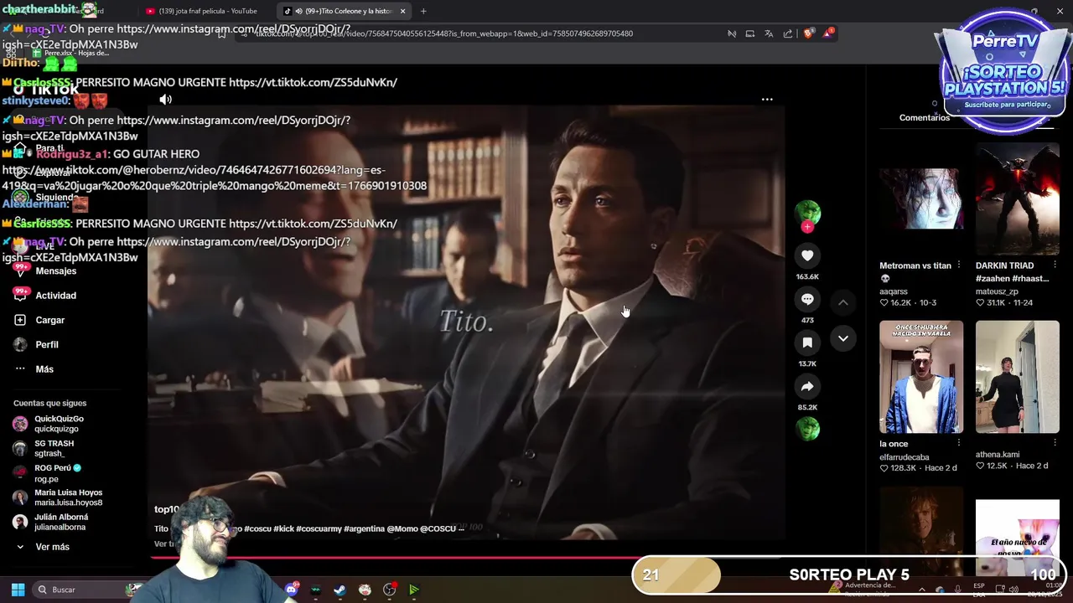This screenshot has height=603, width=1073.
Task: Open options for Metroman vs titan video
Action: [x=958, y=265]
